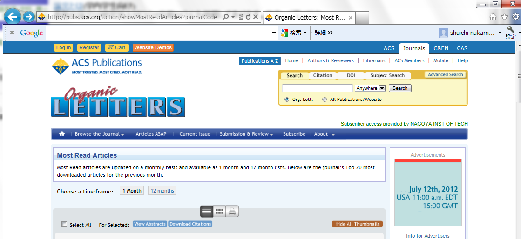Click Hide All Thumbnails button
This screenshot has height=239, width=521.
click(357, 224)
